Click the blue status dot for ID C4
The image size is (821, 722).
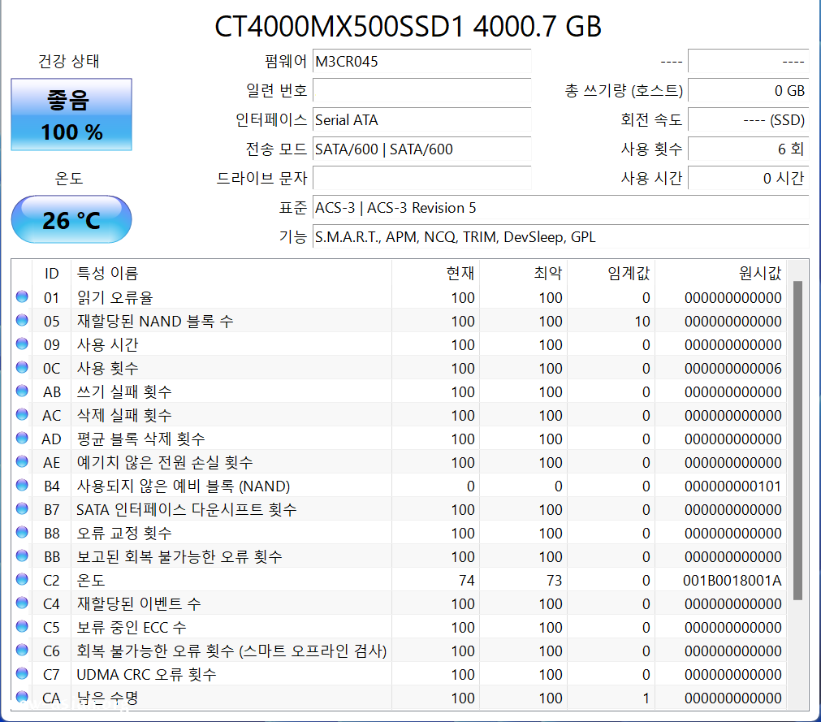click(22, 603)
